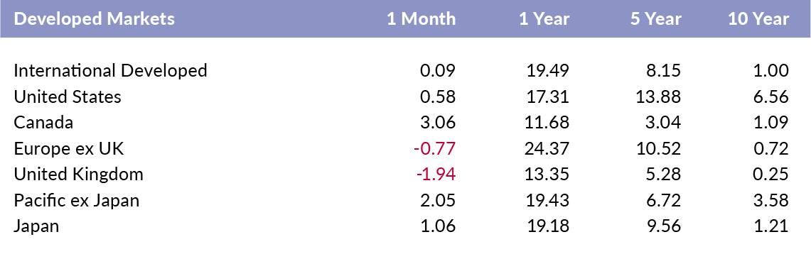The height and width of the screenshot is (276, 811).
Task: Click the International Developed row label
Action: pyautogui.click(x=110, y=71)
